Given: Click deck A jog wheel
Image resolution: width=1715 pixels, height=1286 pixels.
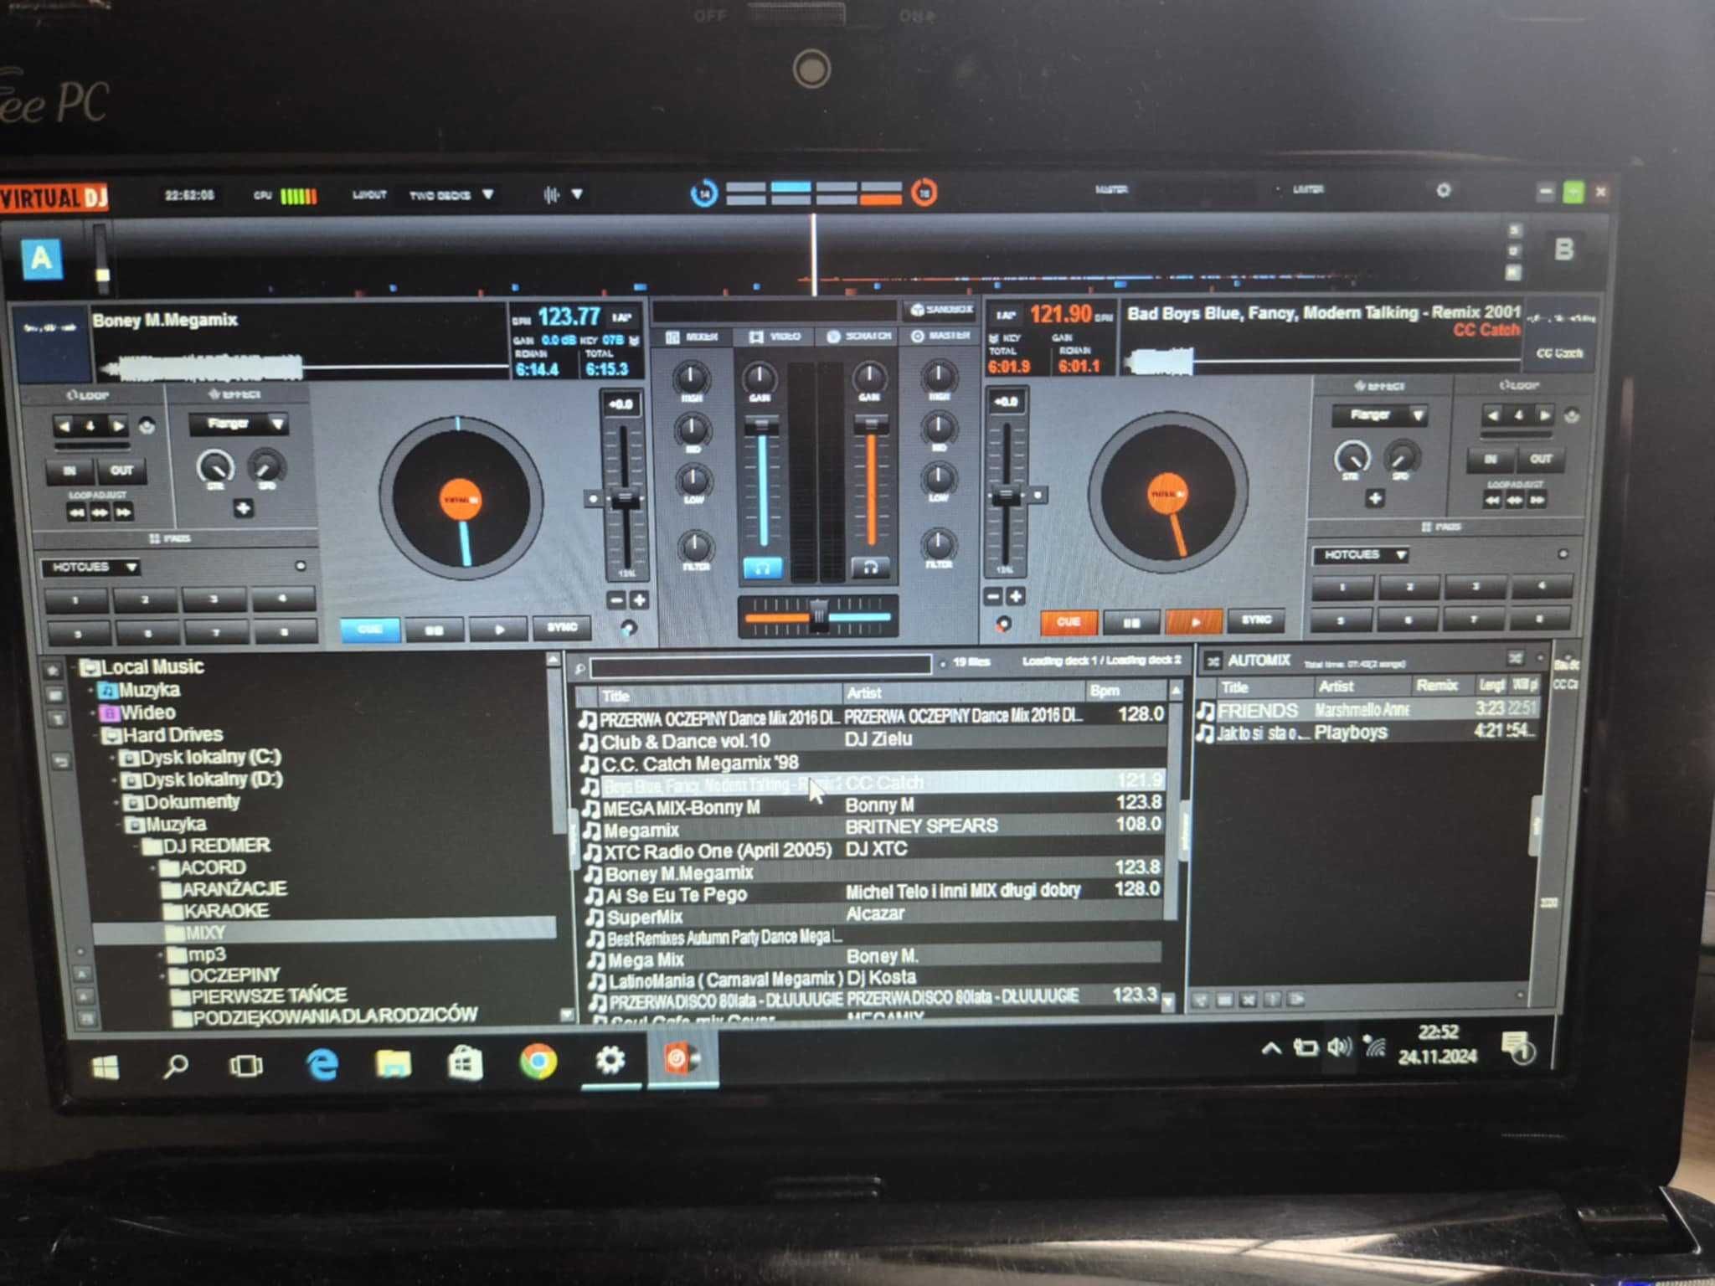Looking at the screenshot, I should [460, 499].
